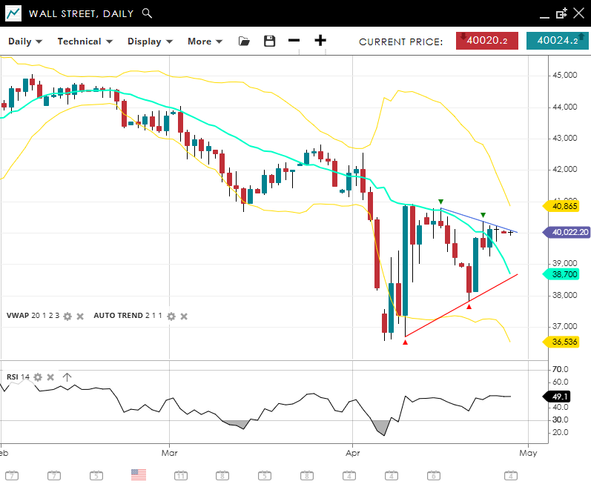Image resolution: width=591 pixels, height=484 pixels.
Task: Move the RSI panel up with the arrow icon
Action: click(67, 377)
